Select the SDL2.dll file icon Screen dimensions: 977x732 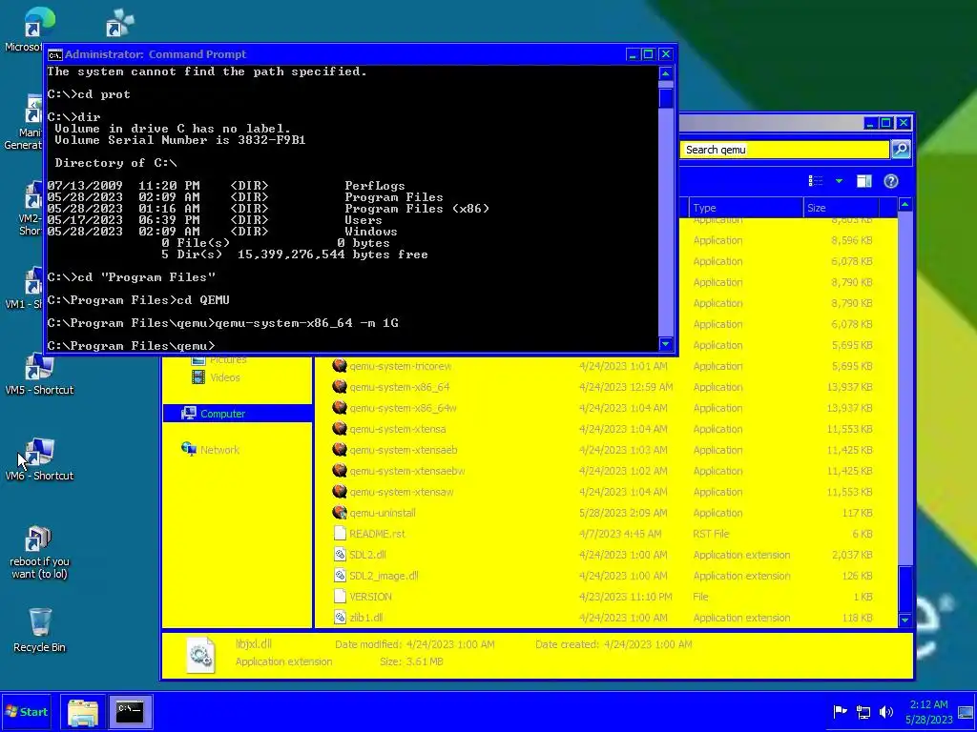click(x=340, y=555)
